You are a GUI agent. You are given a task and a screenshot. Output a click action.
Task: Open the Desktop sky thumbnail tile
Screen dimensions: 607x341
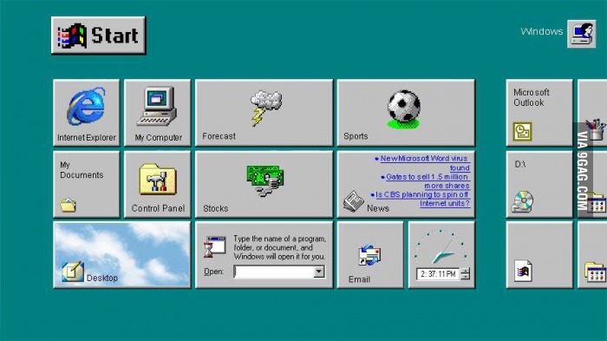122,255
